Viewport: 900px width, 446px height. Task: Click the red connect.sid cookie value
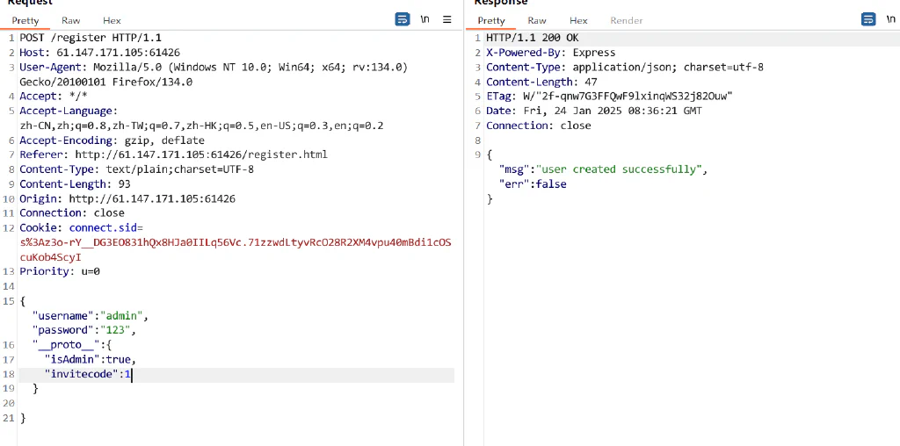click(x=236, y=250)
